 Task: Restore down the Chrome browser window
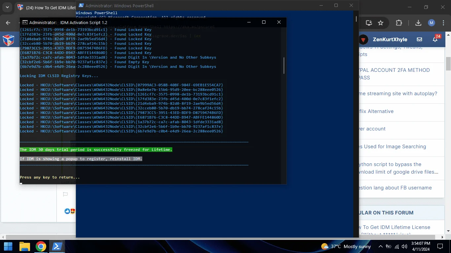point(426,7)
